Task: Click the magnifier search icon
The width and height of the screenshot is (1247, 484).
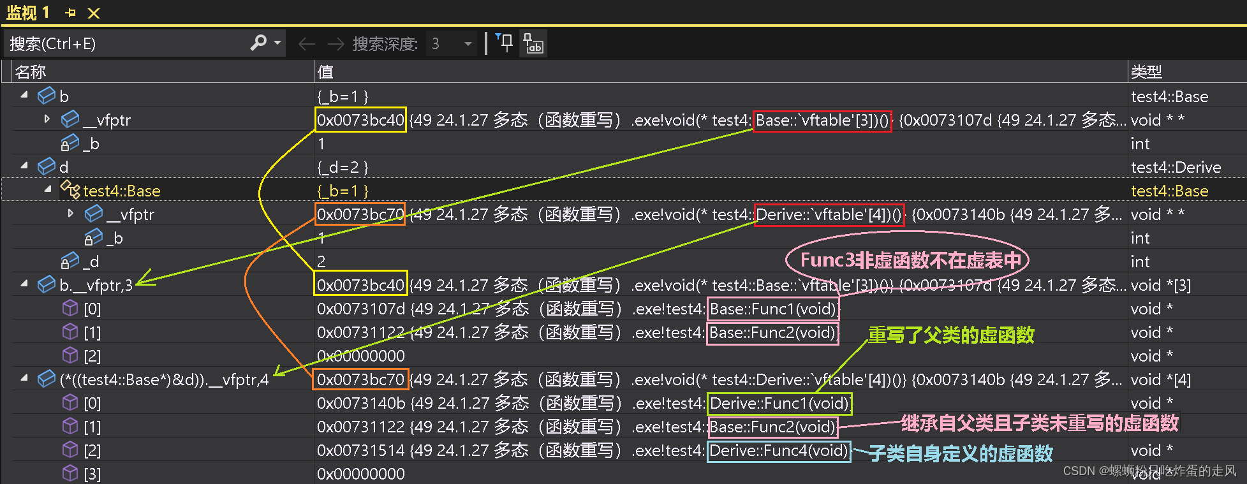Action: point(258,43)
